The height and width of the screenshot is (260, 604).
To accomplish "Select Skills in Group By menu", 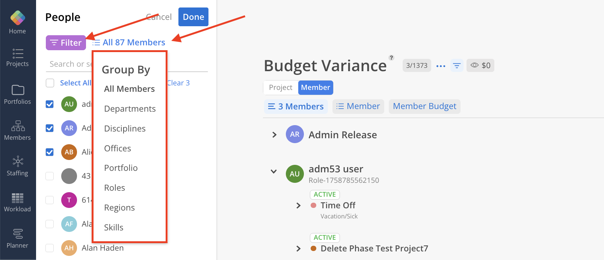I will click(114, 227).
